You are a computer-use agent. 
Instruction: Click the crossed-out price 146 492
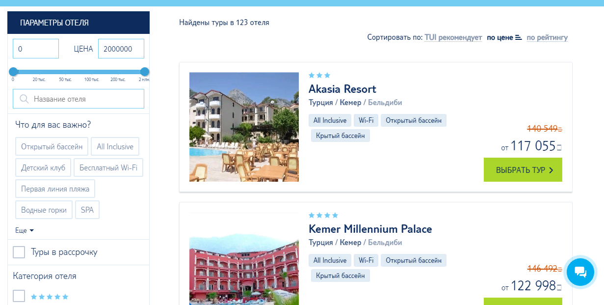[545, 269]
